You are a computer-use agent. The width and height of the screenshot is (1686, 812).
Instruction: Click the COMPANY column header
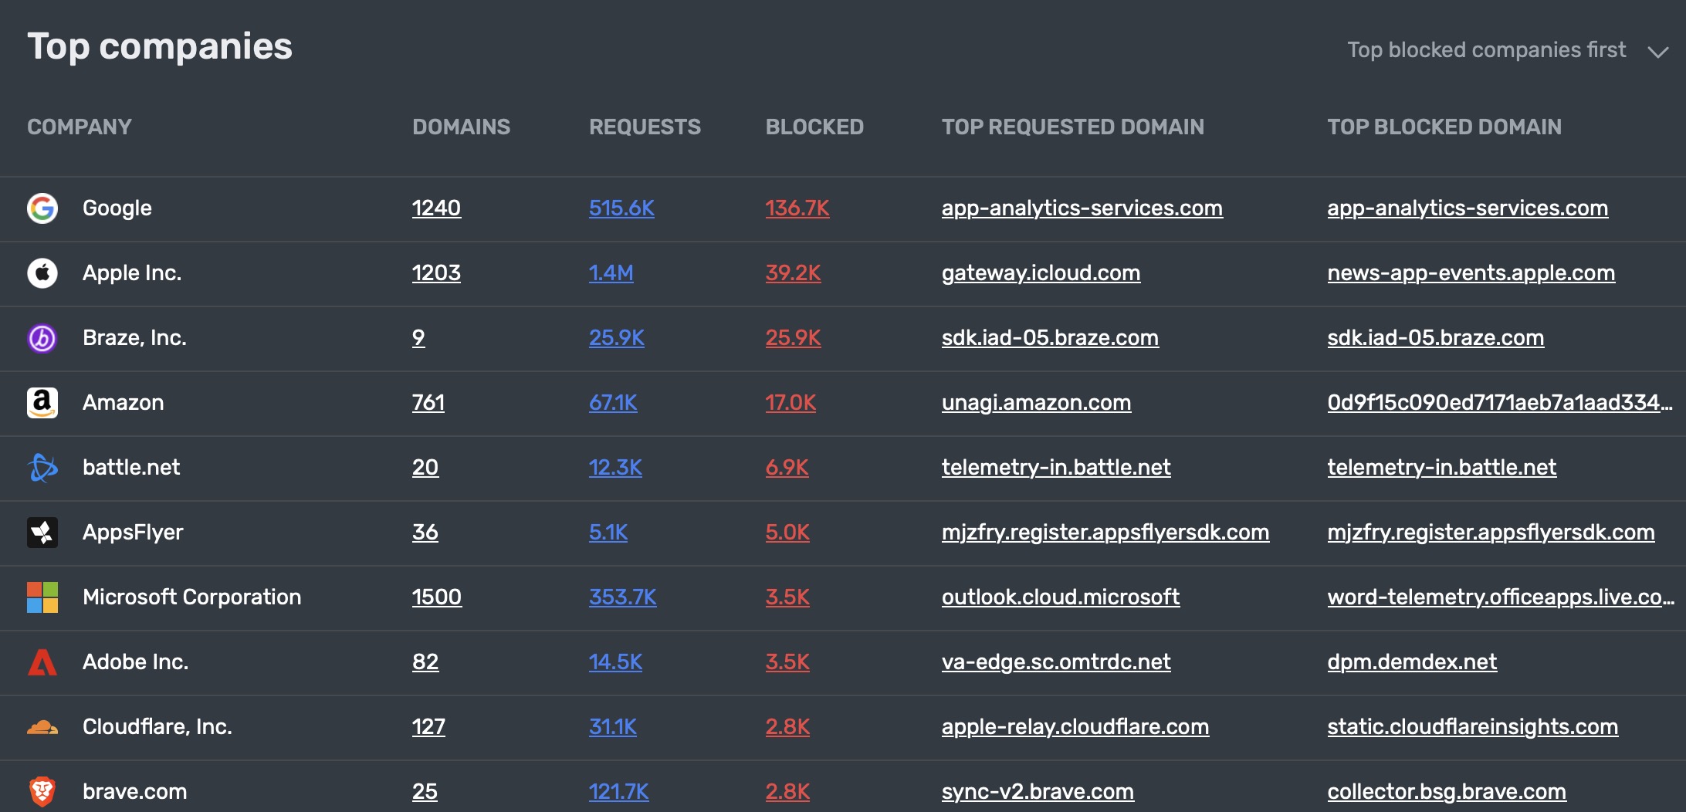point(80,127)
